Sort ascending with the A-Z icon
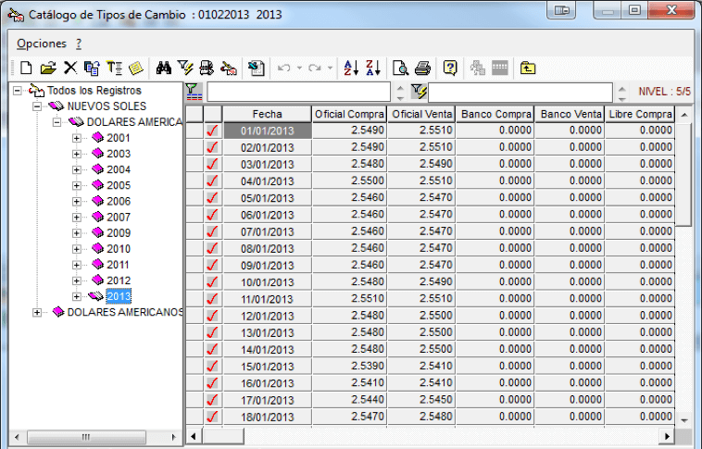 click(351, 68)
